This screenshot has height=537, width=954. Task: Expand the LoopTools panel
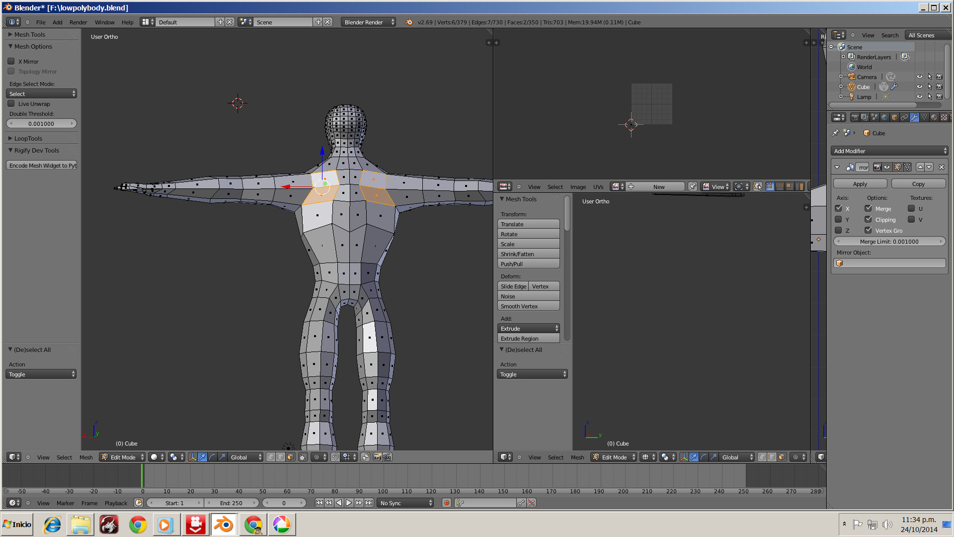pyautogui.click(x=28, y=138)
